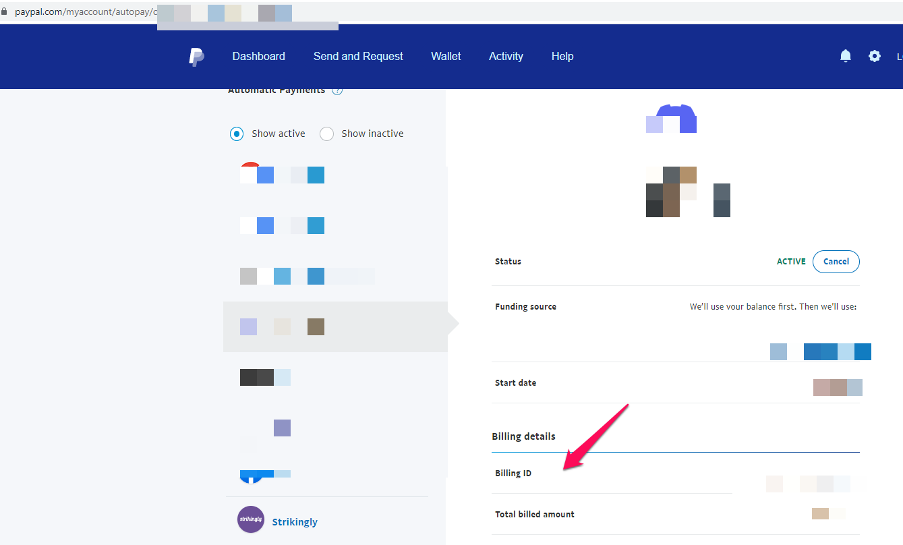Switch to the Wallet section
The height and width of the screenshot is (545, 903).
(445, 56)
